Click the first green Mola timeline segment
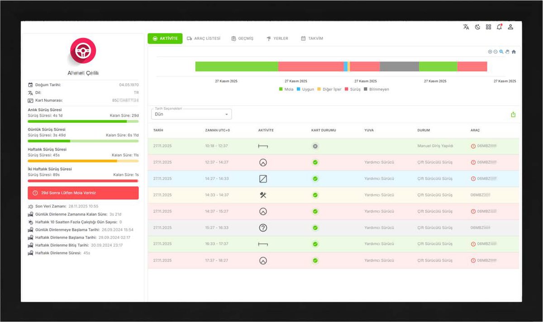543x322 pixels. coord(237,66)
